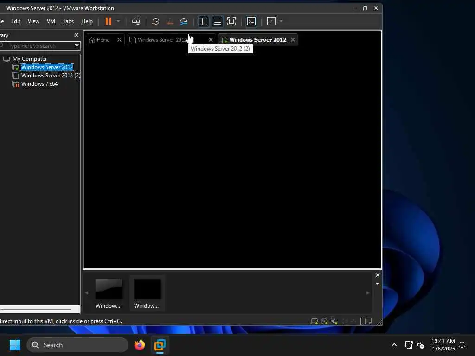
Task: Open the library search dropdown arrow
Action: 77,46
